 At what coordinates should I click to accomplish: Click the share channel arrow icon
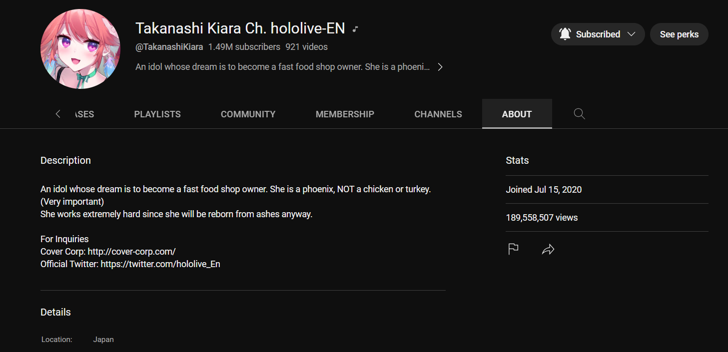(x=548, y=249)
